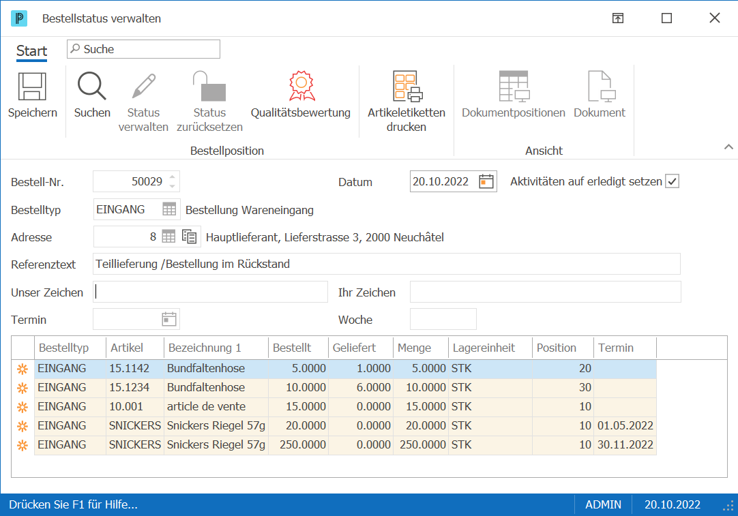
Task: Select cell with article 15.1142
Action: 135,368
